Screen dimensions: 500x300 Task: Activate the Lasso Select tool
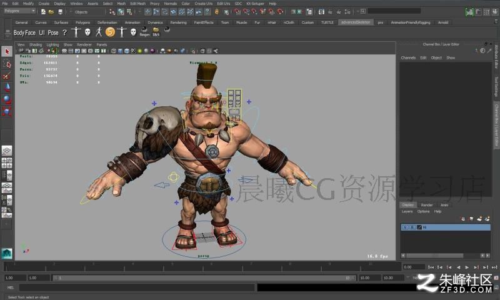click(7, 64)
